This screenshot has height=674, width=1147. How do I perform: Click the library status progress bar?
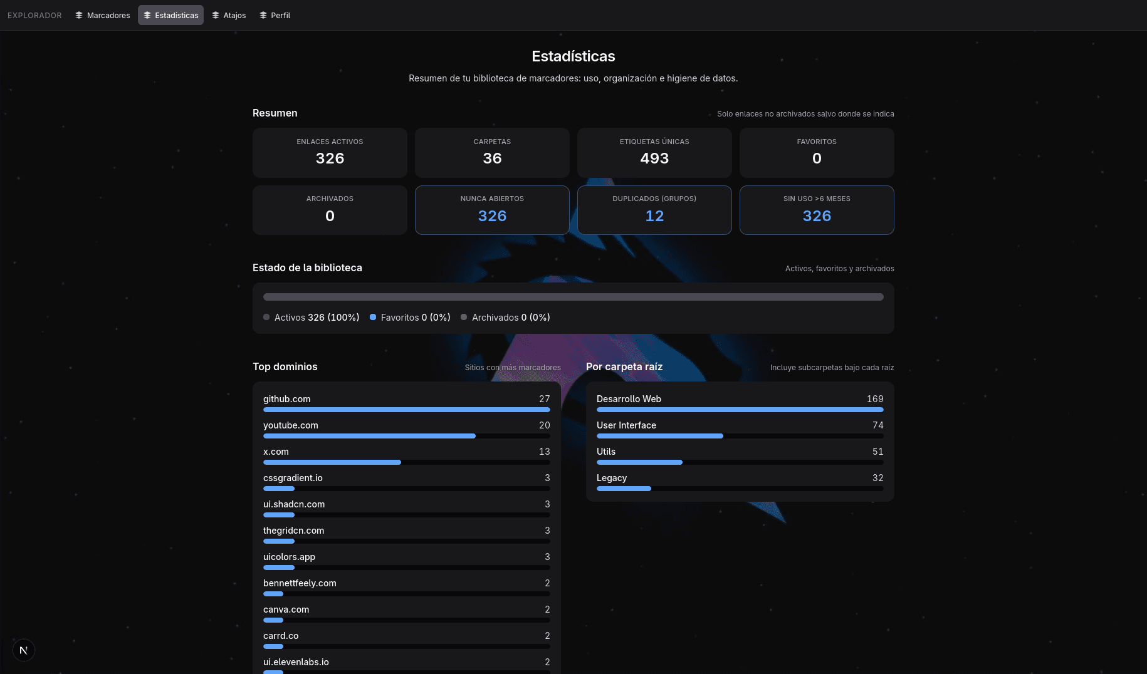[x=573, y=297]
